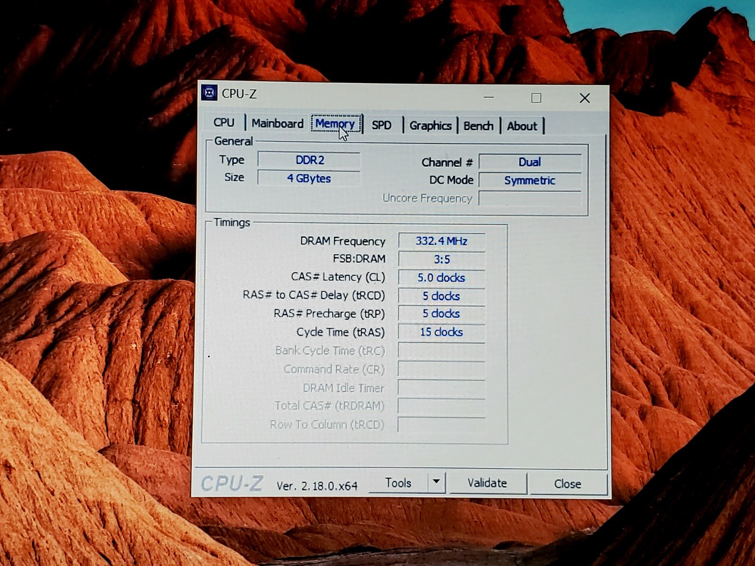This screenshot has height=566, width=755.
Task: Click the empty Uncore Frequency field
Action: (x=529, y=199)
